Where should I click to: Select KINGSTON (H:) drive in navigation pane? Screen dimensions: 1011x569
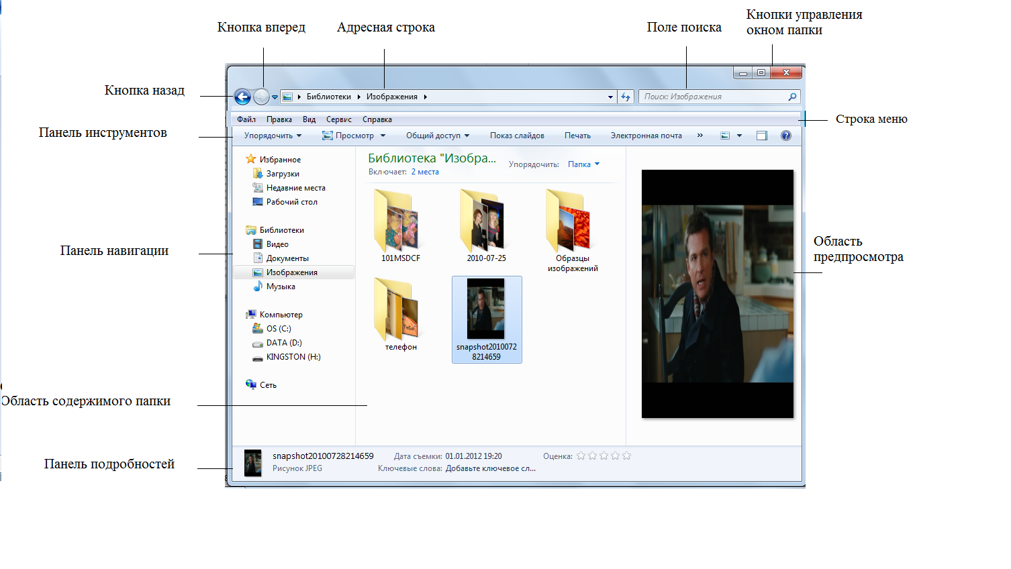293,357
